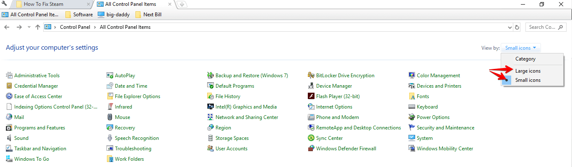The height and width of the screenshot is (167, 572).
Task: Open the Device Manager link
Action: click(334, 86)
